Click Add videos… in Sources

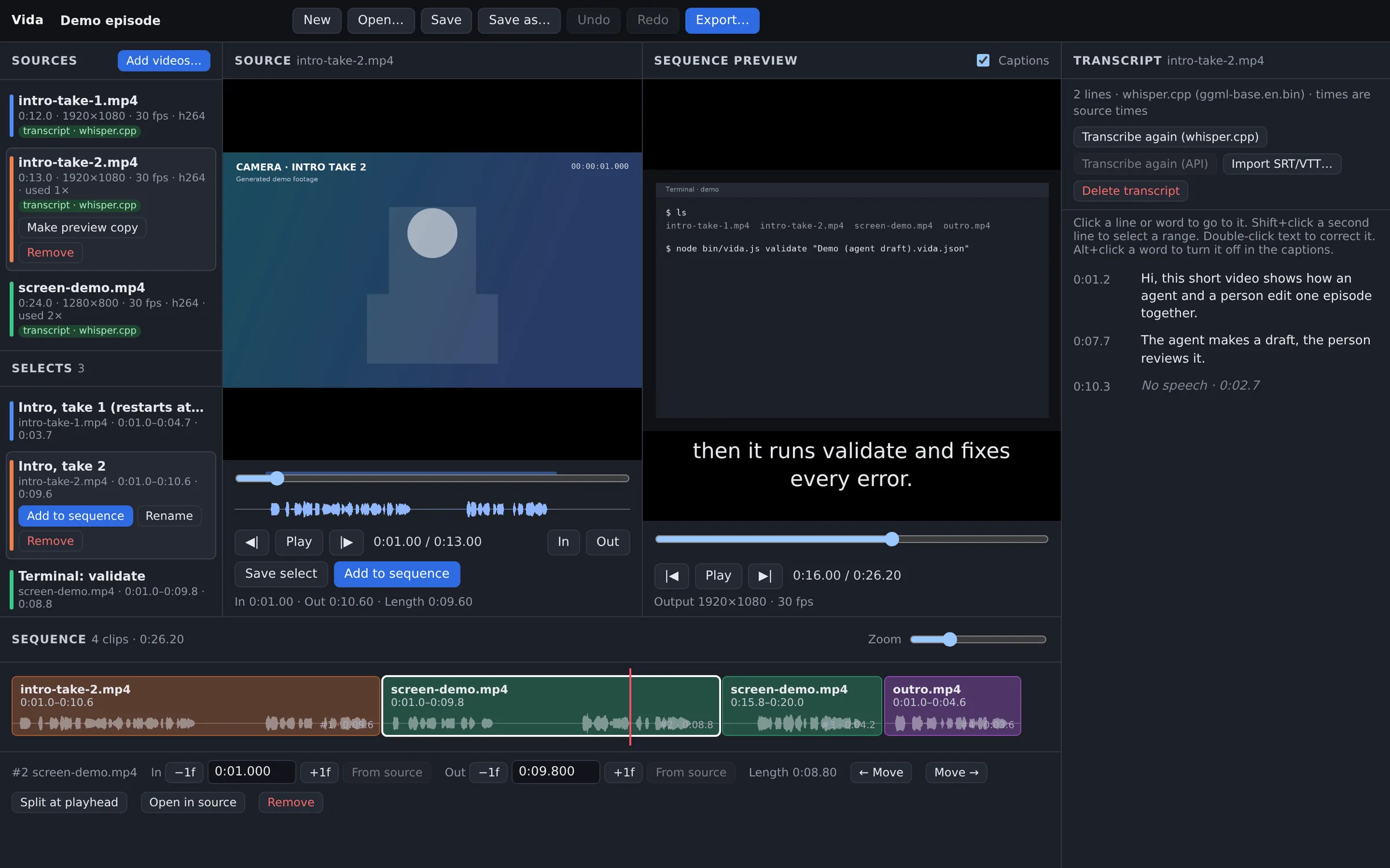[x=164, y=61]
